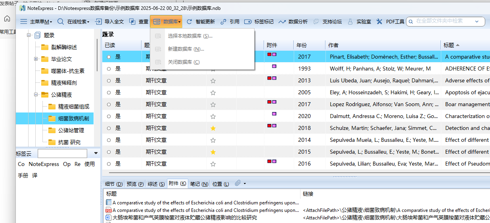
Task: Toggle read status for Wolff 1993 row
Action: pyautogui.click(x=109, y=69)
